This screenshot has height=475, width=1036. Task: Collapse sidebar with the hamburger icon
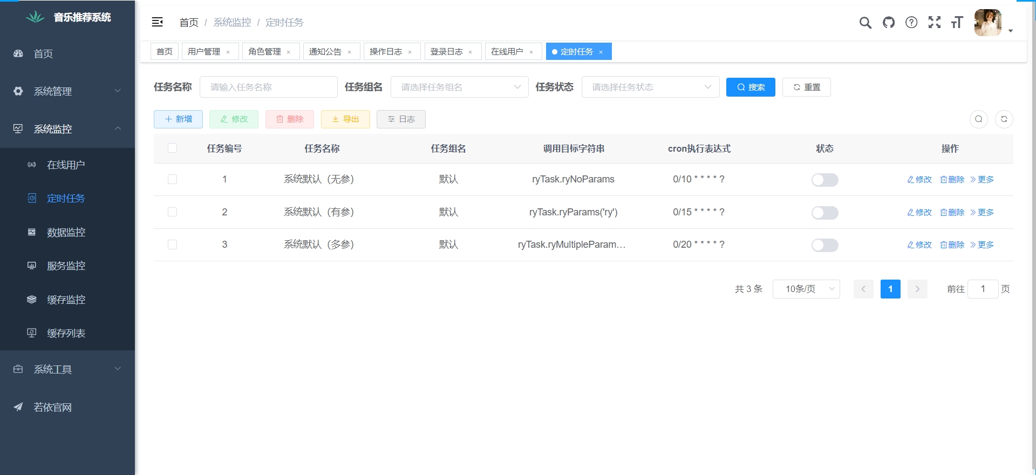coord(158,22)
